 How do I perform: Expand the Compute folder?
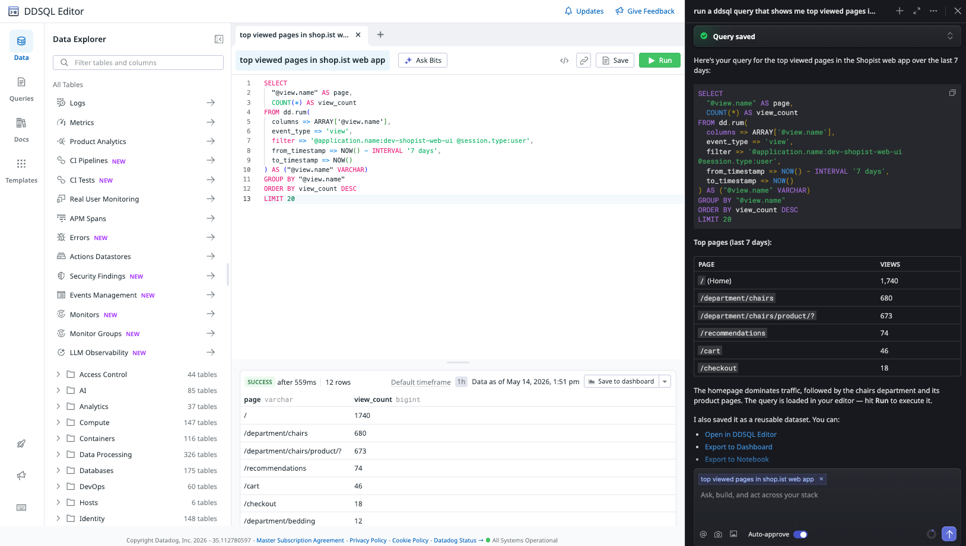click(58, 422)
